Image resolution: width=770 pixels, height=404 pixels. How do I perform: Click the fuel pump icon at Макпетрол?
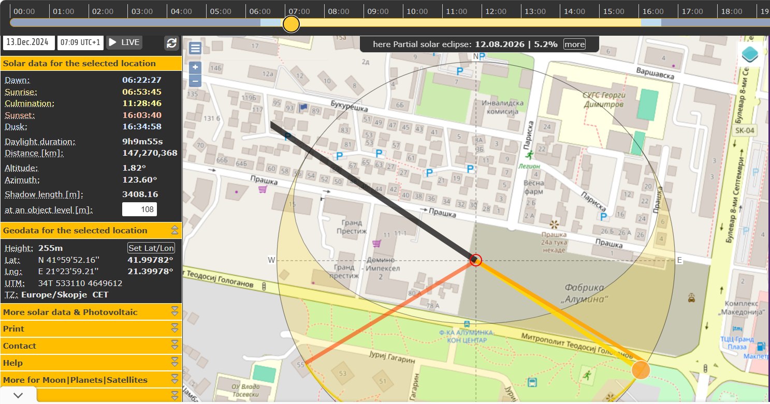click(761, 346)
